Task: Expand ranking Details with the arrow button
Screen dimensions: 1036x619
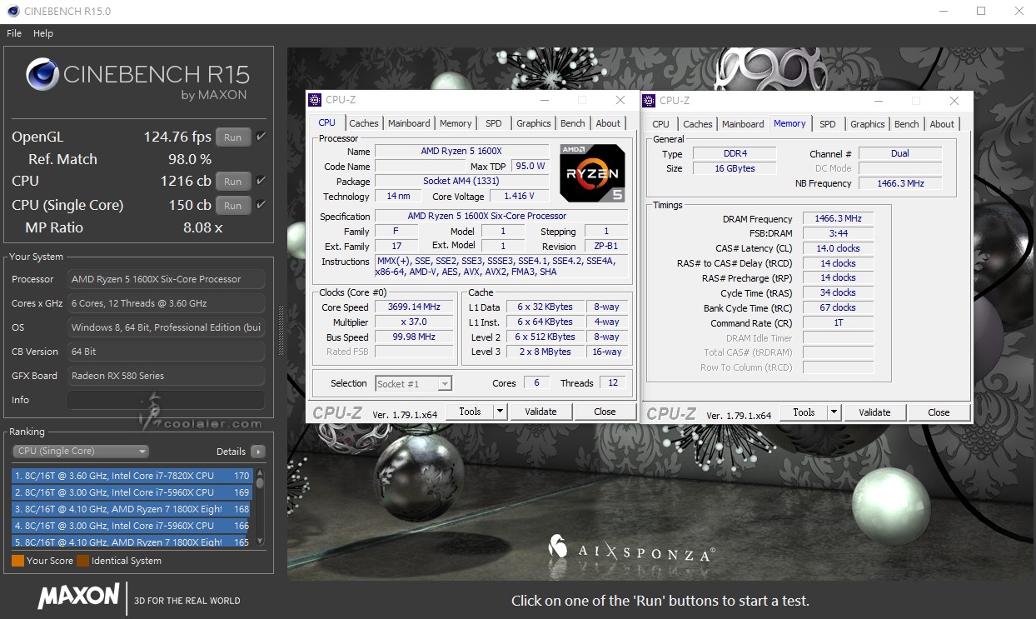Action: click(x=258, y=452)
